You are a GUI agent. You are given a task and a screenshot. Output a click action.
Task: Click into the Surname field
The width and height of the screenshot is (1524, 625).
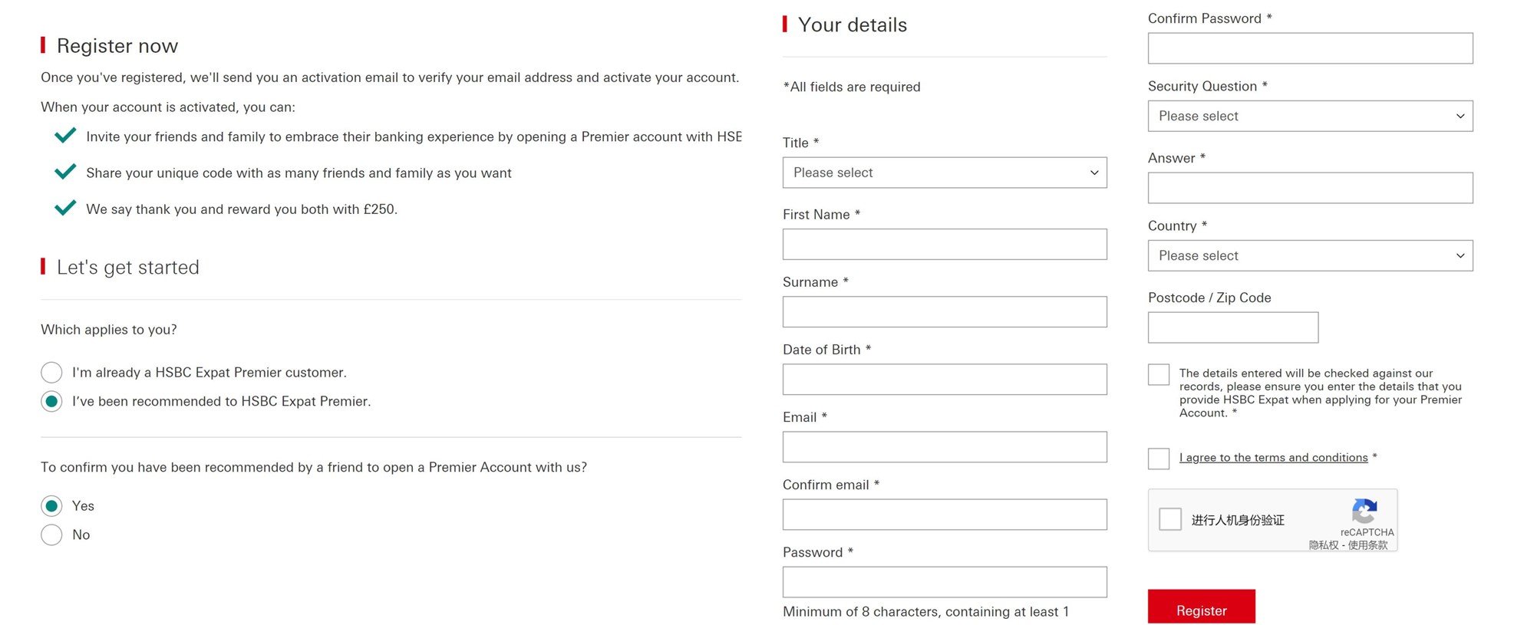coord(945,311)
